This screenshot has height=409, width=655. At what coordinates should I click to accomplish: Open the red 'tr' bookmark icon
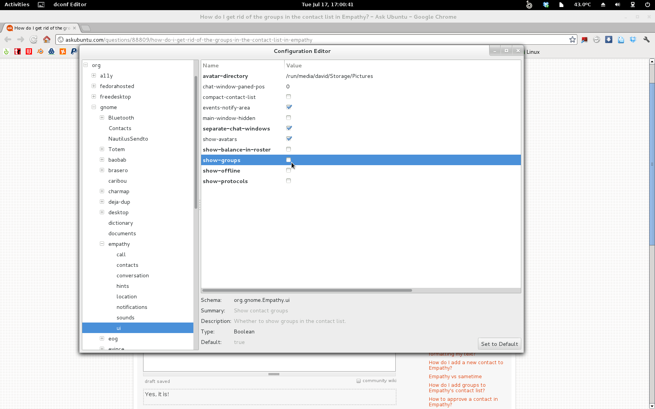tap(18, 51)
